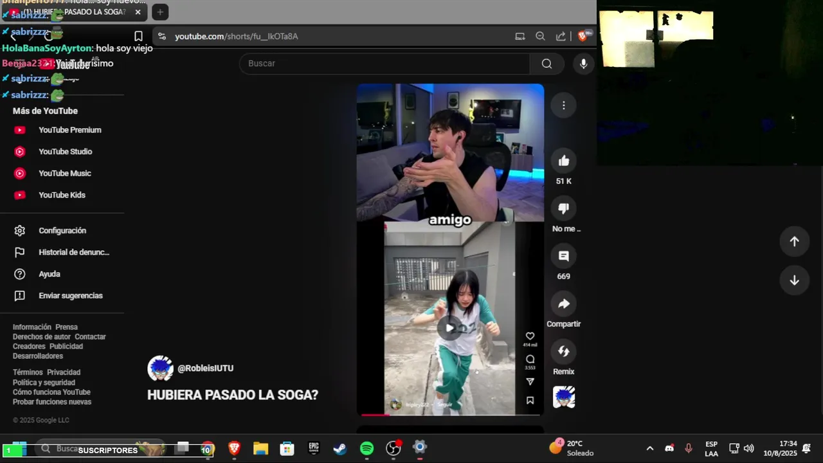Launch Brave browser from the taskbar
Viewport: 823px width, 463px height.
click(234, 449)
